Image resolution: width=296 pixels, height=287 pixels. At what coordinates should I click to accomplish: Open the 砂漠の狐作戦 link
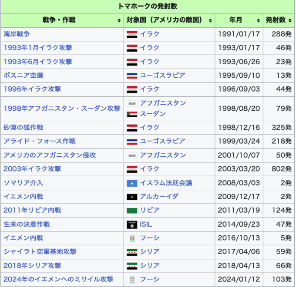(x=23, y=128)
